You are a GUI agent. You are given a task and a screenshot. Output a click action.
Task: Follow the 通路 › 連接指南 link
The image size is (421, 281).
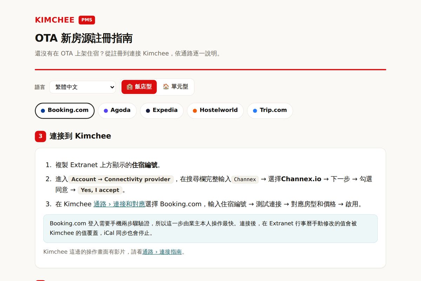[162, 252]
